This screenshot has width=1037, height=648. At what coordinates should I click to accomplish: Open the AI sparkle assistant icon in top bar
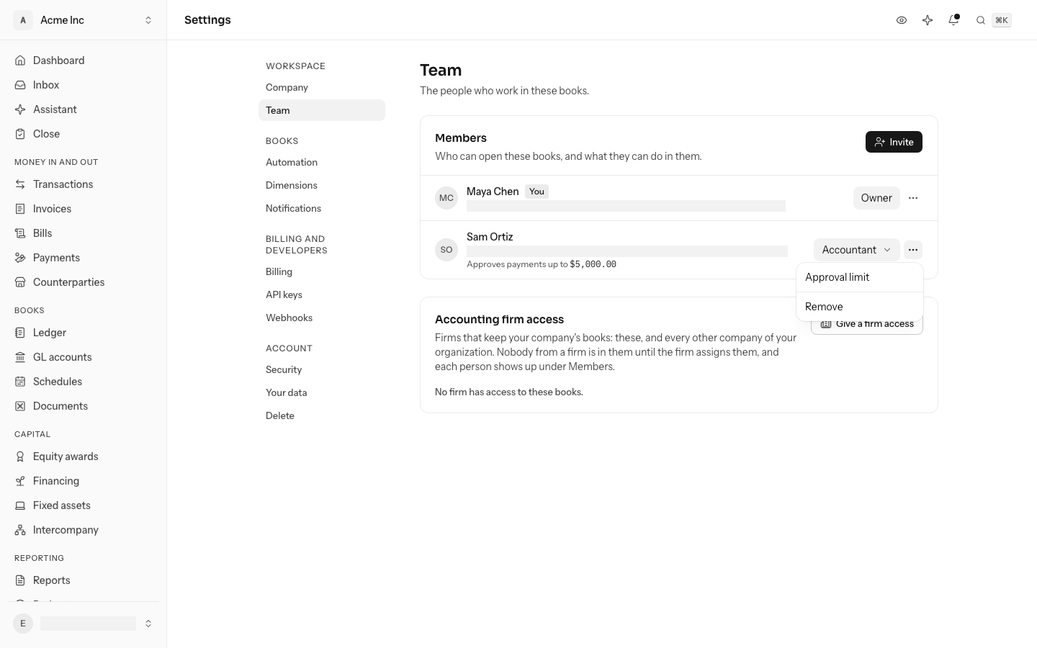click(928, 20)
